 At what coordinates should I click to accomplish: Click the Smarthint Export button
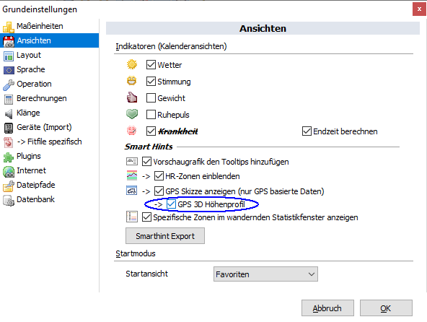pos(165,236)
